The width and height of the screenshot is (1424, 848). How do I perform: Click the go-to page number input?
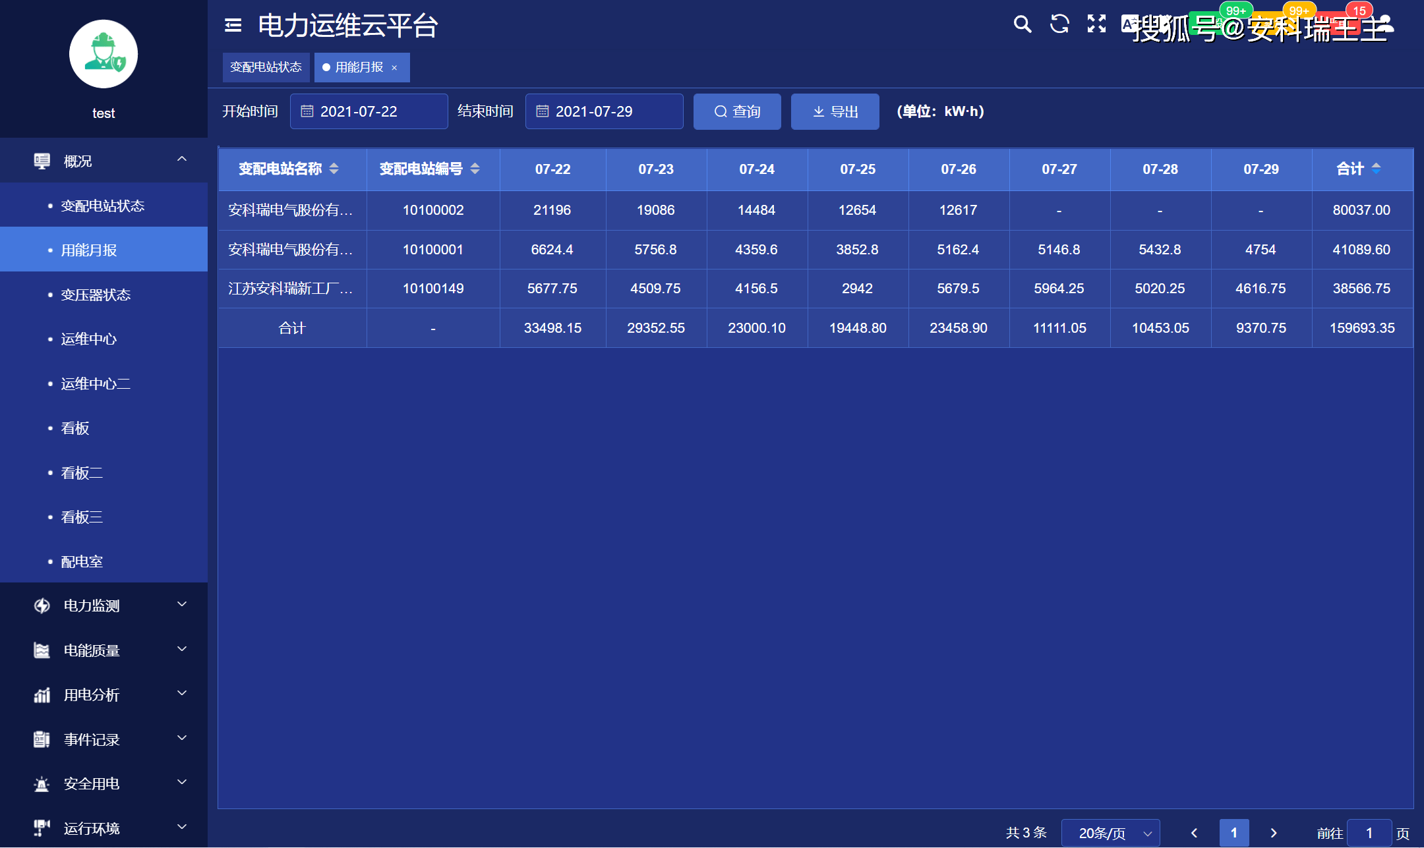pos(1369,833)
